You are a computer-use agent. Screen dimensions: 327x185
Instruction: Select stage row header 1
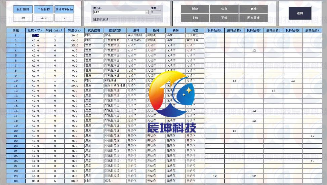coord(16,36)
